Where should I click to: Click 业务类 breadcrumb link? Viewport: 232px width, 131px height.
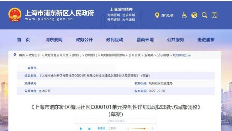click(x=149, y=55)
